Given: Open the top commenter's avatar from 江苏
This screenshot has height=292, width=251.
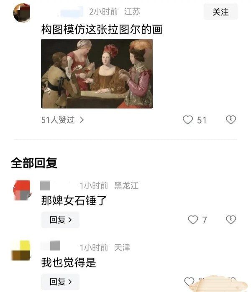Looking at the screenshot, I should [22, 13].
